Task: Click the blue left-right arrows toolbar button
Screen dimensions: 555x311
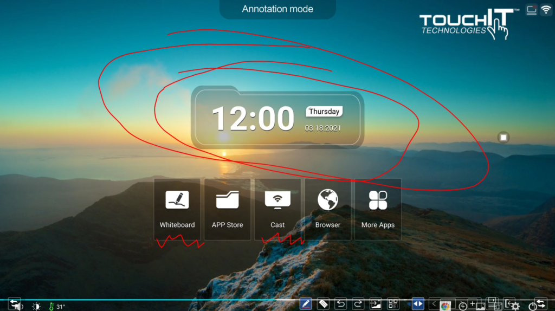Action: point(418,304)
